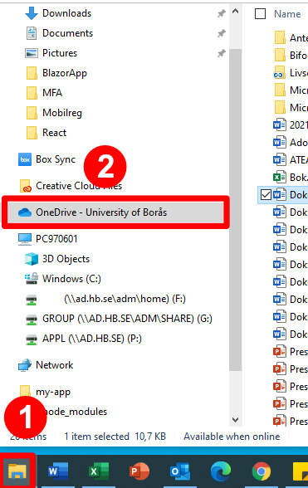Image resolution: width=308 pixels, height=488 pixels.
Task: Launch Word from the taskbar
Action: [58, 471]
